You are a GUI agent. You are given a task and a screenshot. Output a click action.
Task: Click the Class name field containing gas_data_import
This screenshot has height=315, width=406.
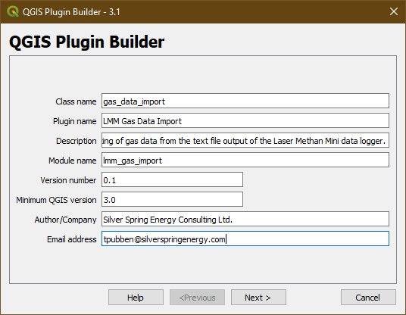[x=245, y=101]
